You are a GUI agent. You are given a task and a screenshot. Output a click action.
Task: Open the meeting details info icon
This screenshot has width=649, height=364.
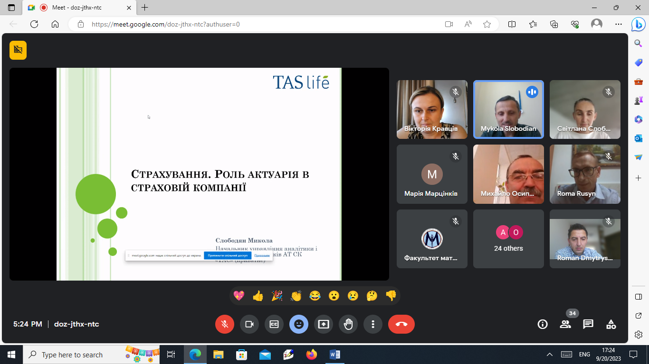pyautogui.click(x=542, y=324)
